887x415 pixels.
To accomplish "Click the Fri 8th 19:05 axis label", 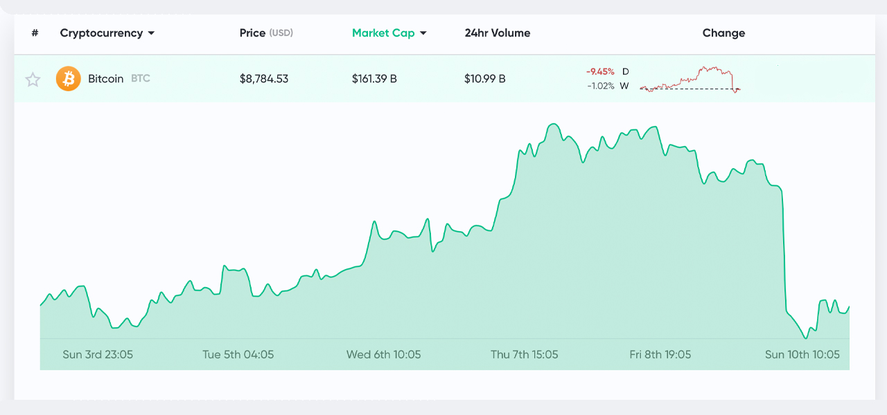I will [x=660, y=354].
